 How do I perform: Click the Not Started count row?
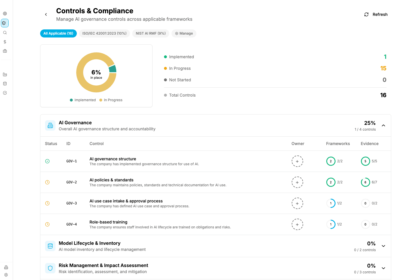(x=275, y=80)
